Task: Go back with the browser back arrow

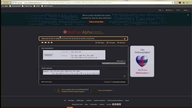Action: [3, 3]
